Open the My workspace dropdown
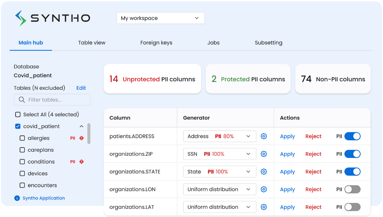Screen dimensions: 383x217 (160, 18)
